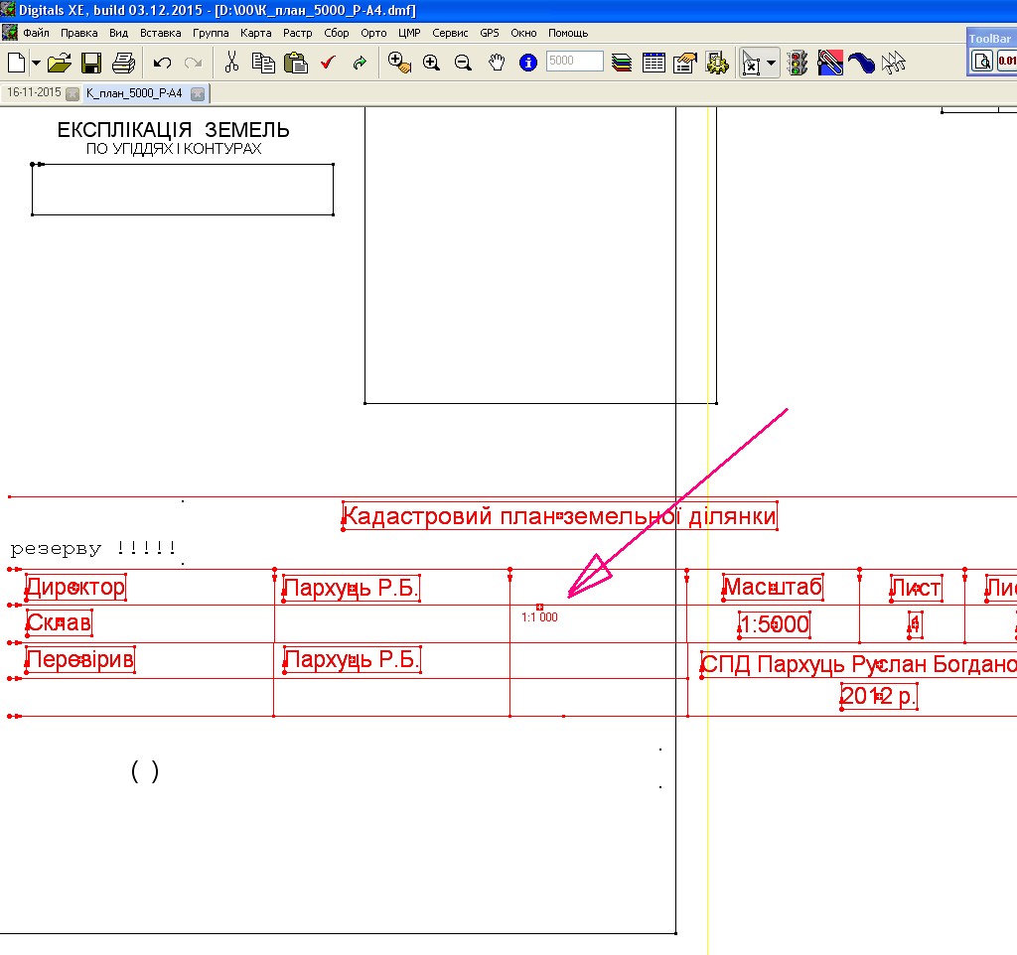
Task: Click the blue Info icon
Action: click(x=528, y=63)
